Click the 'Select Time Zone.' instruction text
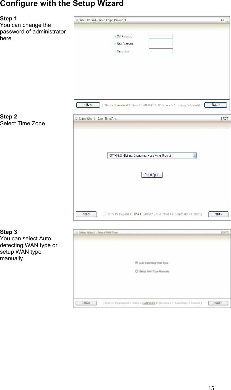231x390 pixels. coord(24,124)
